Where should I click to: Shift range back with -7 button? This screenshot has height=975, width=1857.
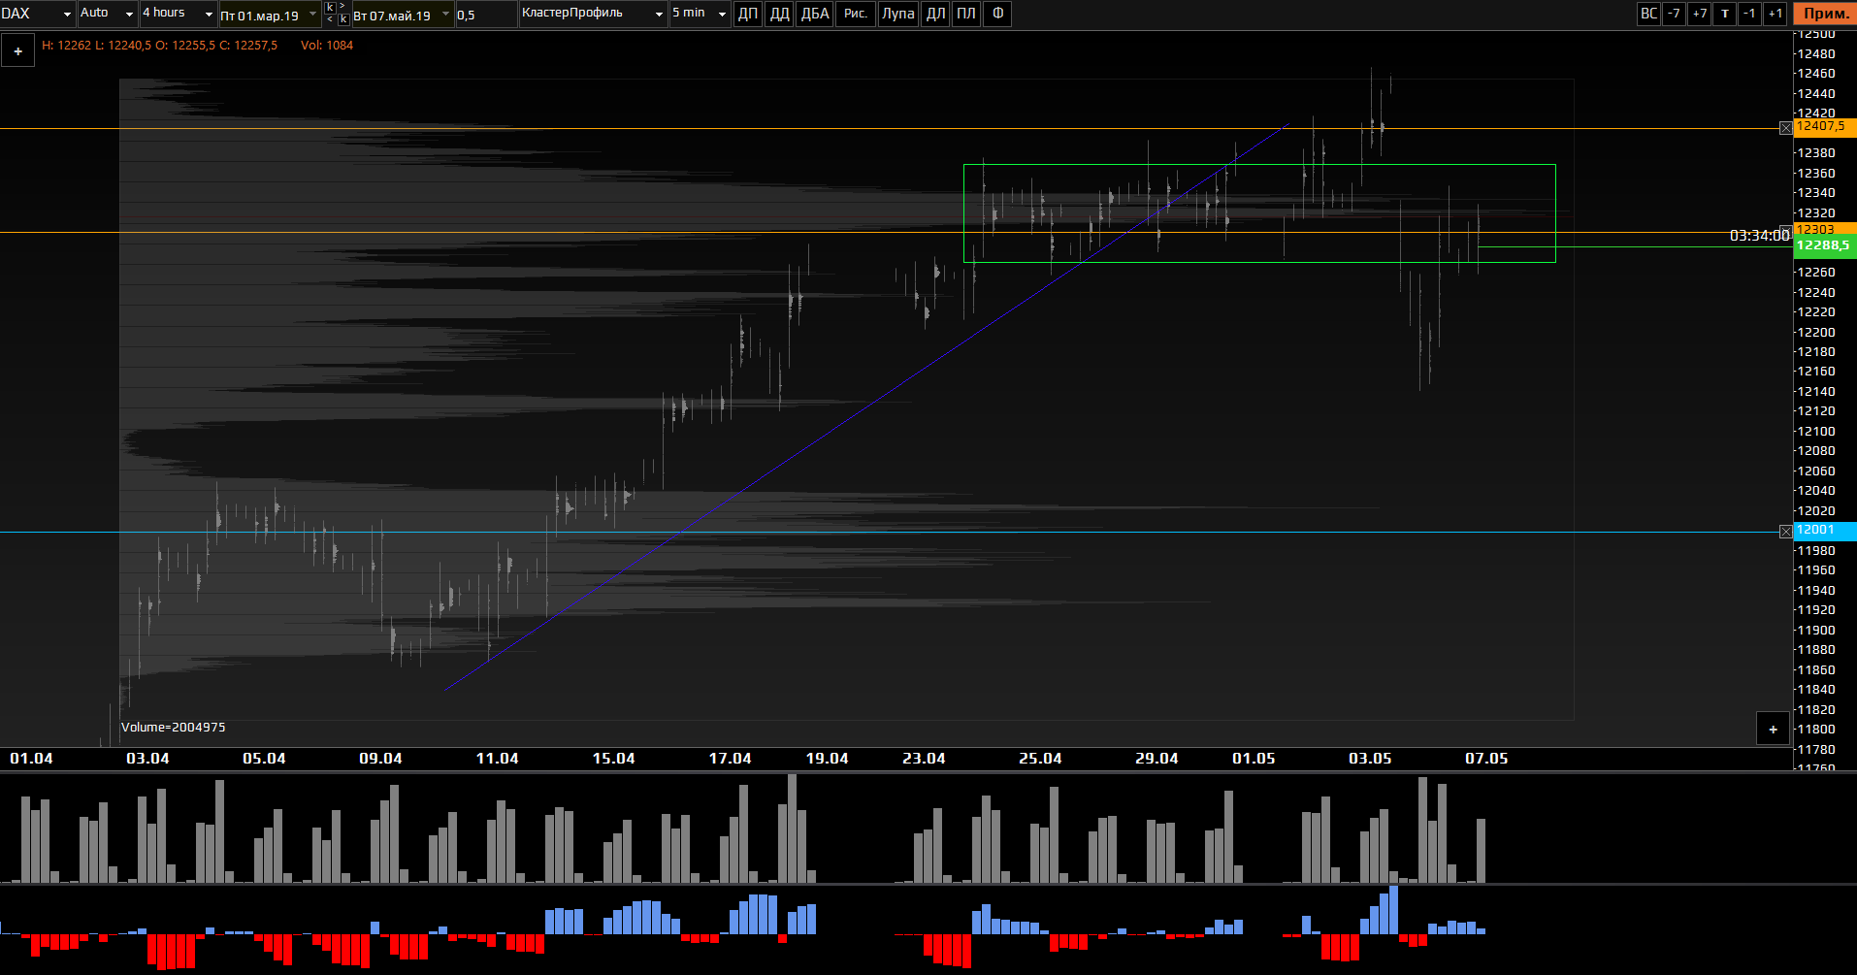point(1674,14)
